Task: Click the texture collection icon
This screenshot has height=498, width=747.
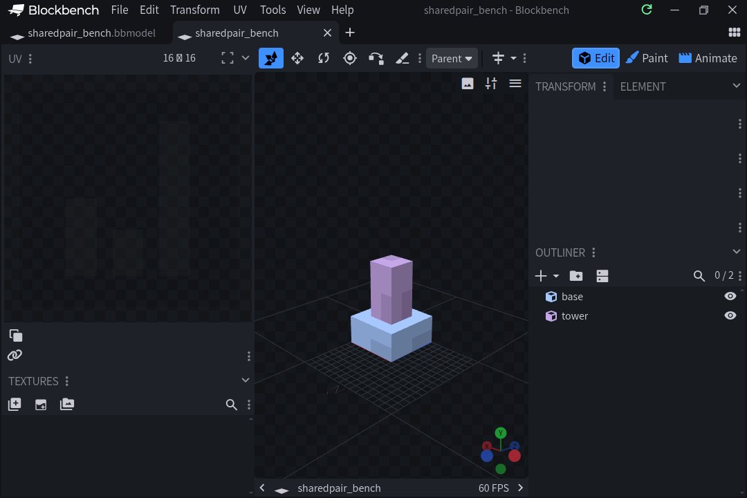Action: click(67, 404)
